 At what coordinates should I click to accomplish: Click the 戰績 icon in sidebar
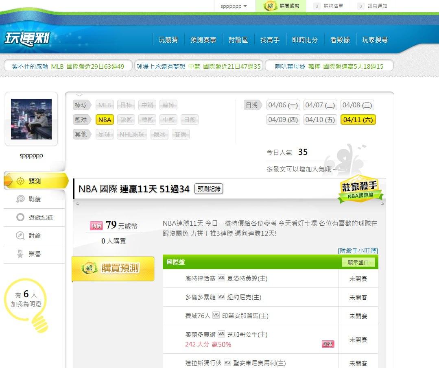click(x=20, y=199)
